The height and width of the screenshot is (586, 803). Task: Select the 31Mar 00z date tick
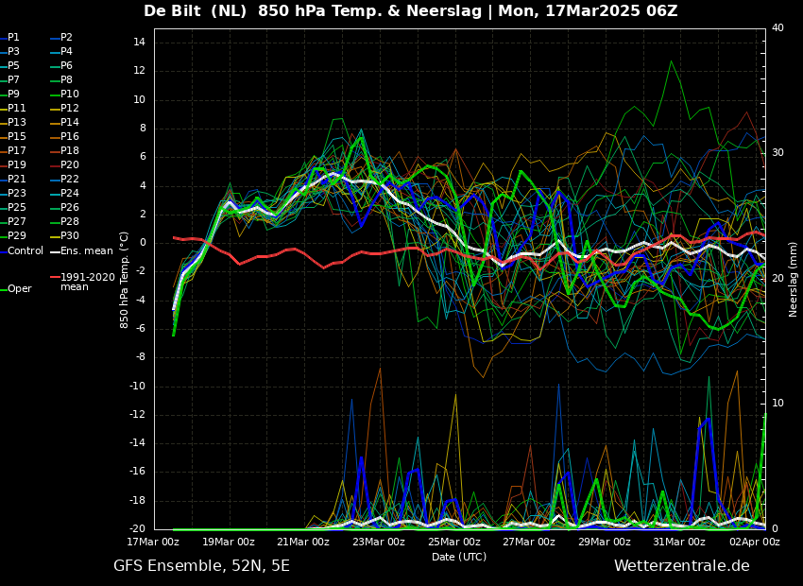coord(680,542)
